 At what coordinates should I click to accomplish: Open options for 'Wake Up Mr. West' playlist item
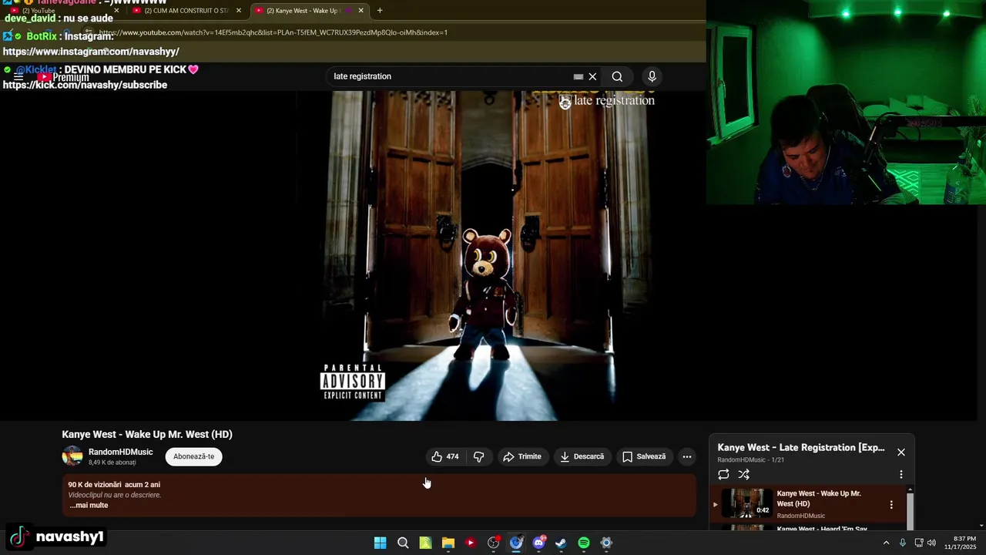click(891, 504)
